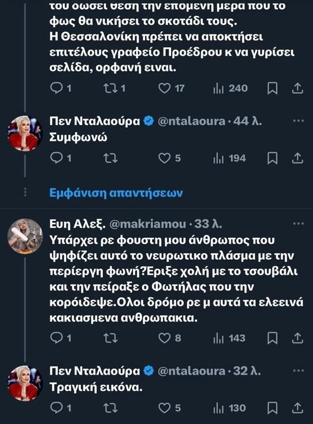Open more options on Ευη Αλεξ. tweet
313x424 pixels.
click(299, 224)
